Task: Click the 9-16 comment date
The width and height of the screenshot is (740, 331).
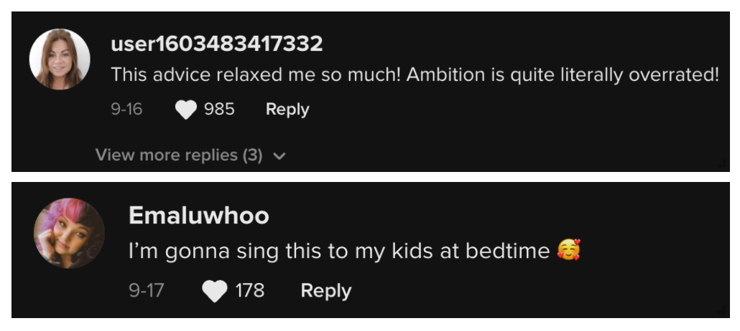Action: 126,110
